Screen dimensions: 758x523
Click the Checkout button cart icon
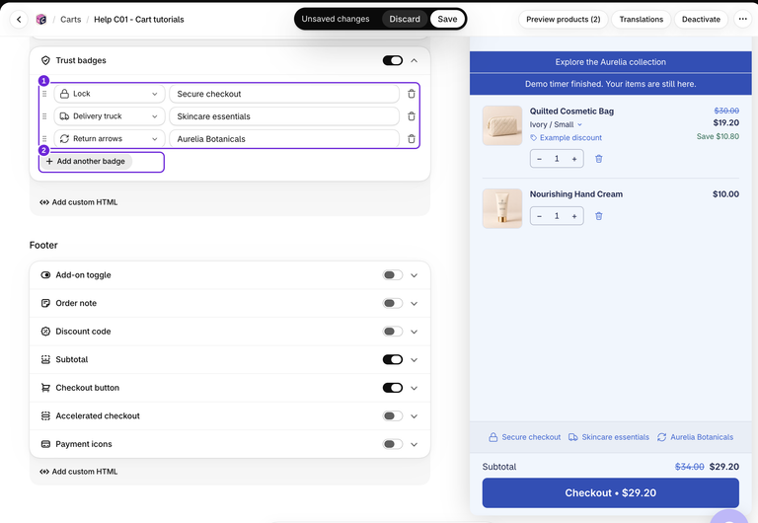point(45,388)
